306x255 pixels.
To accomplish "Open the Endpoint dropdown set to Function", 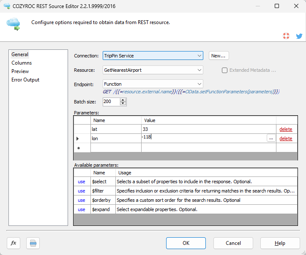I will (153, 84).
